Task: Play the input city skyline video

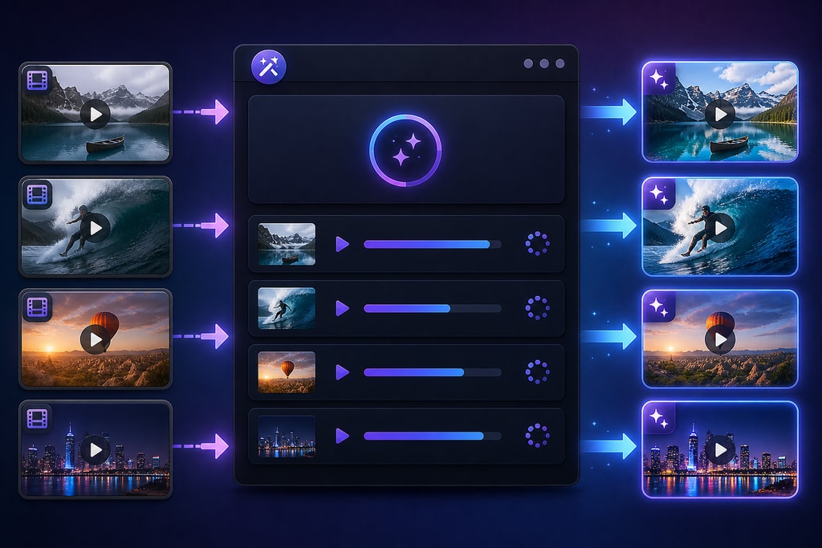Action: tap(96, 449)
